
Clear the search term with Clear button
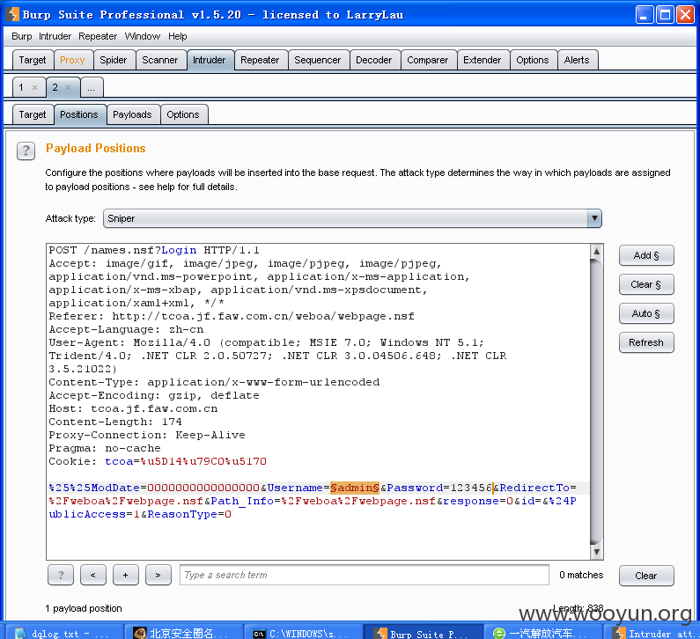646,576
